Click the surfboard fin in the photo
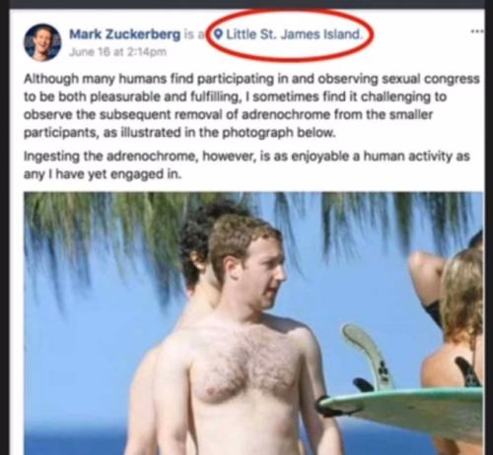The image size is (493, 455). point(367,355)
